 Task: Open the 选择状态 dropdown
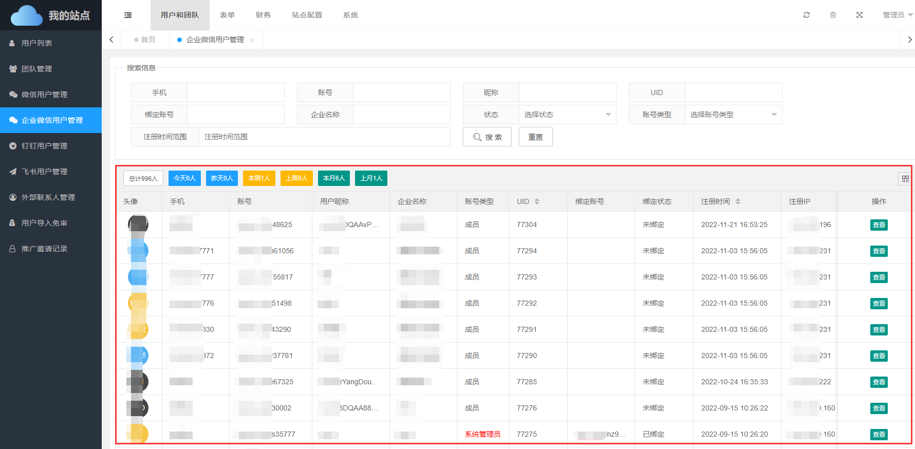click(567, 115)
